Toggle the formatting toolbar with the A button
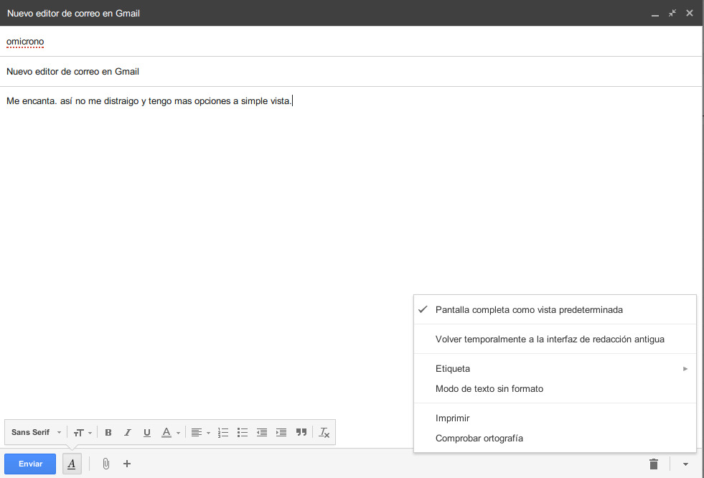The height and width of the screenshot is (478, 704). click(71, 464)
